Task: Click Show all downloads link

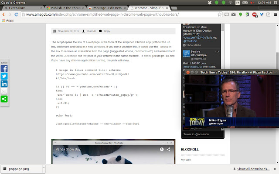Action: pyautogui.click(x=253, y=169)
